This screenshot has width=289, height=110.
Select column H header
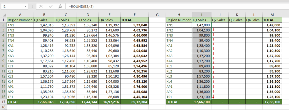179,15
